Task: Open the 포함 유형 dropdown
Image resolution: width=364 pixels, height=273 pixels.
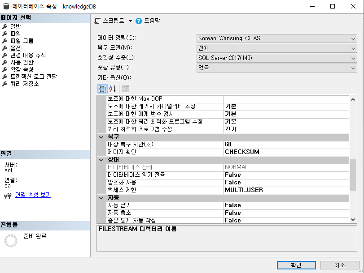Action: 277,68
